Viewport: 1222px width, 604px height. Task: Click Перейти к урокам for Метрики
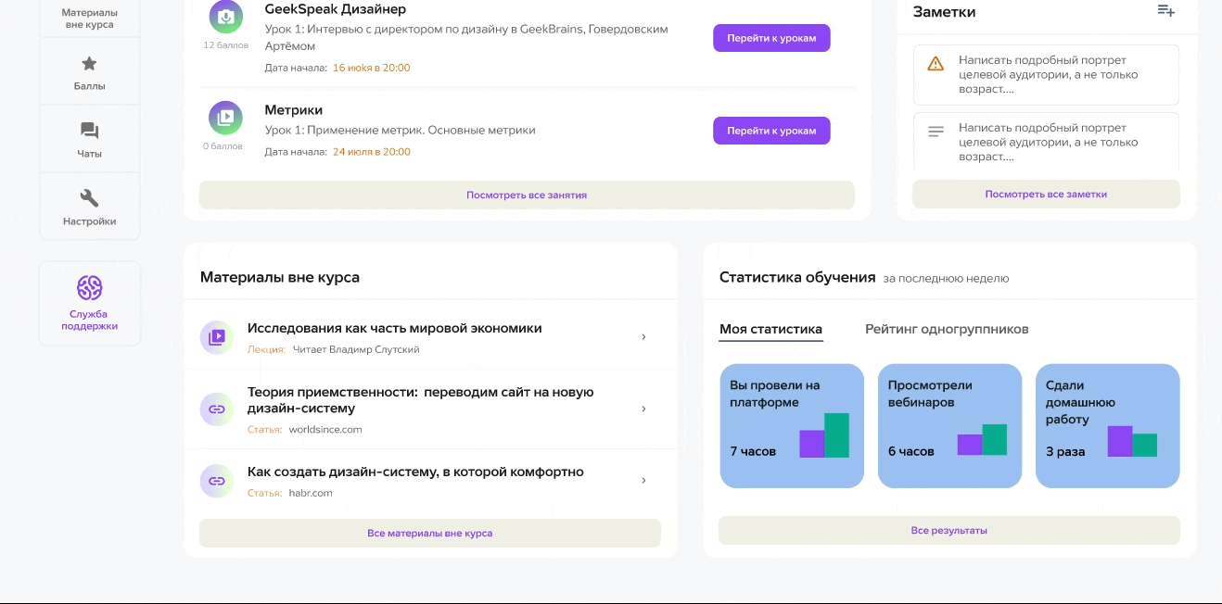click(771, 130)
